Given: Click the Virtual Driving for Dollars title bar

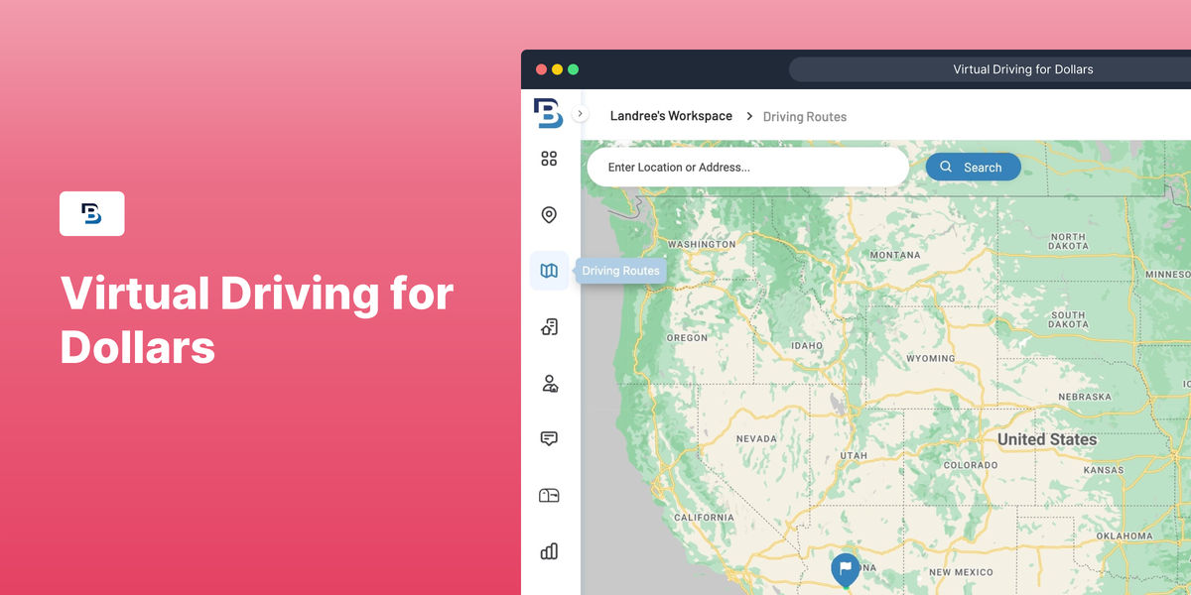Looking at the screenshot, I should coord(1022,69).
